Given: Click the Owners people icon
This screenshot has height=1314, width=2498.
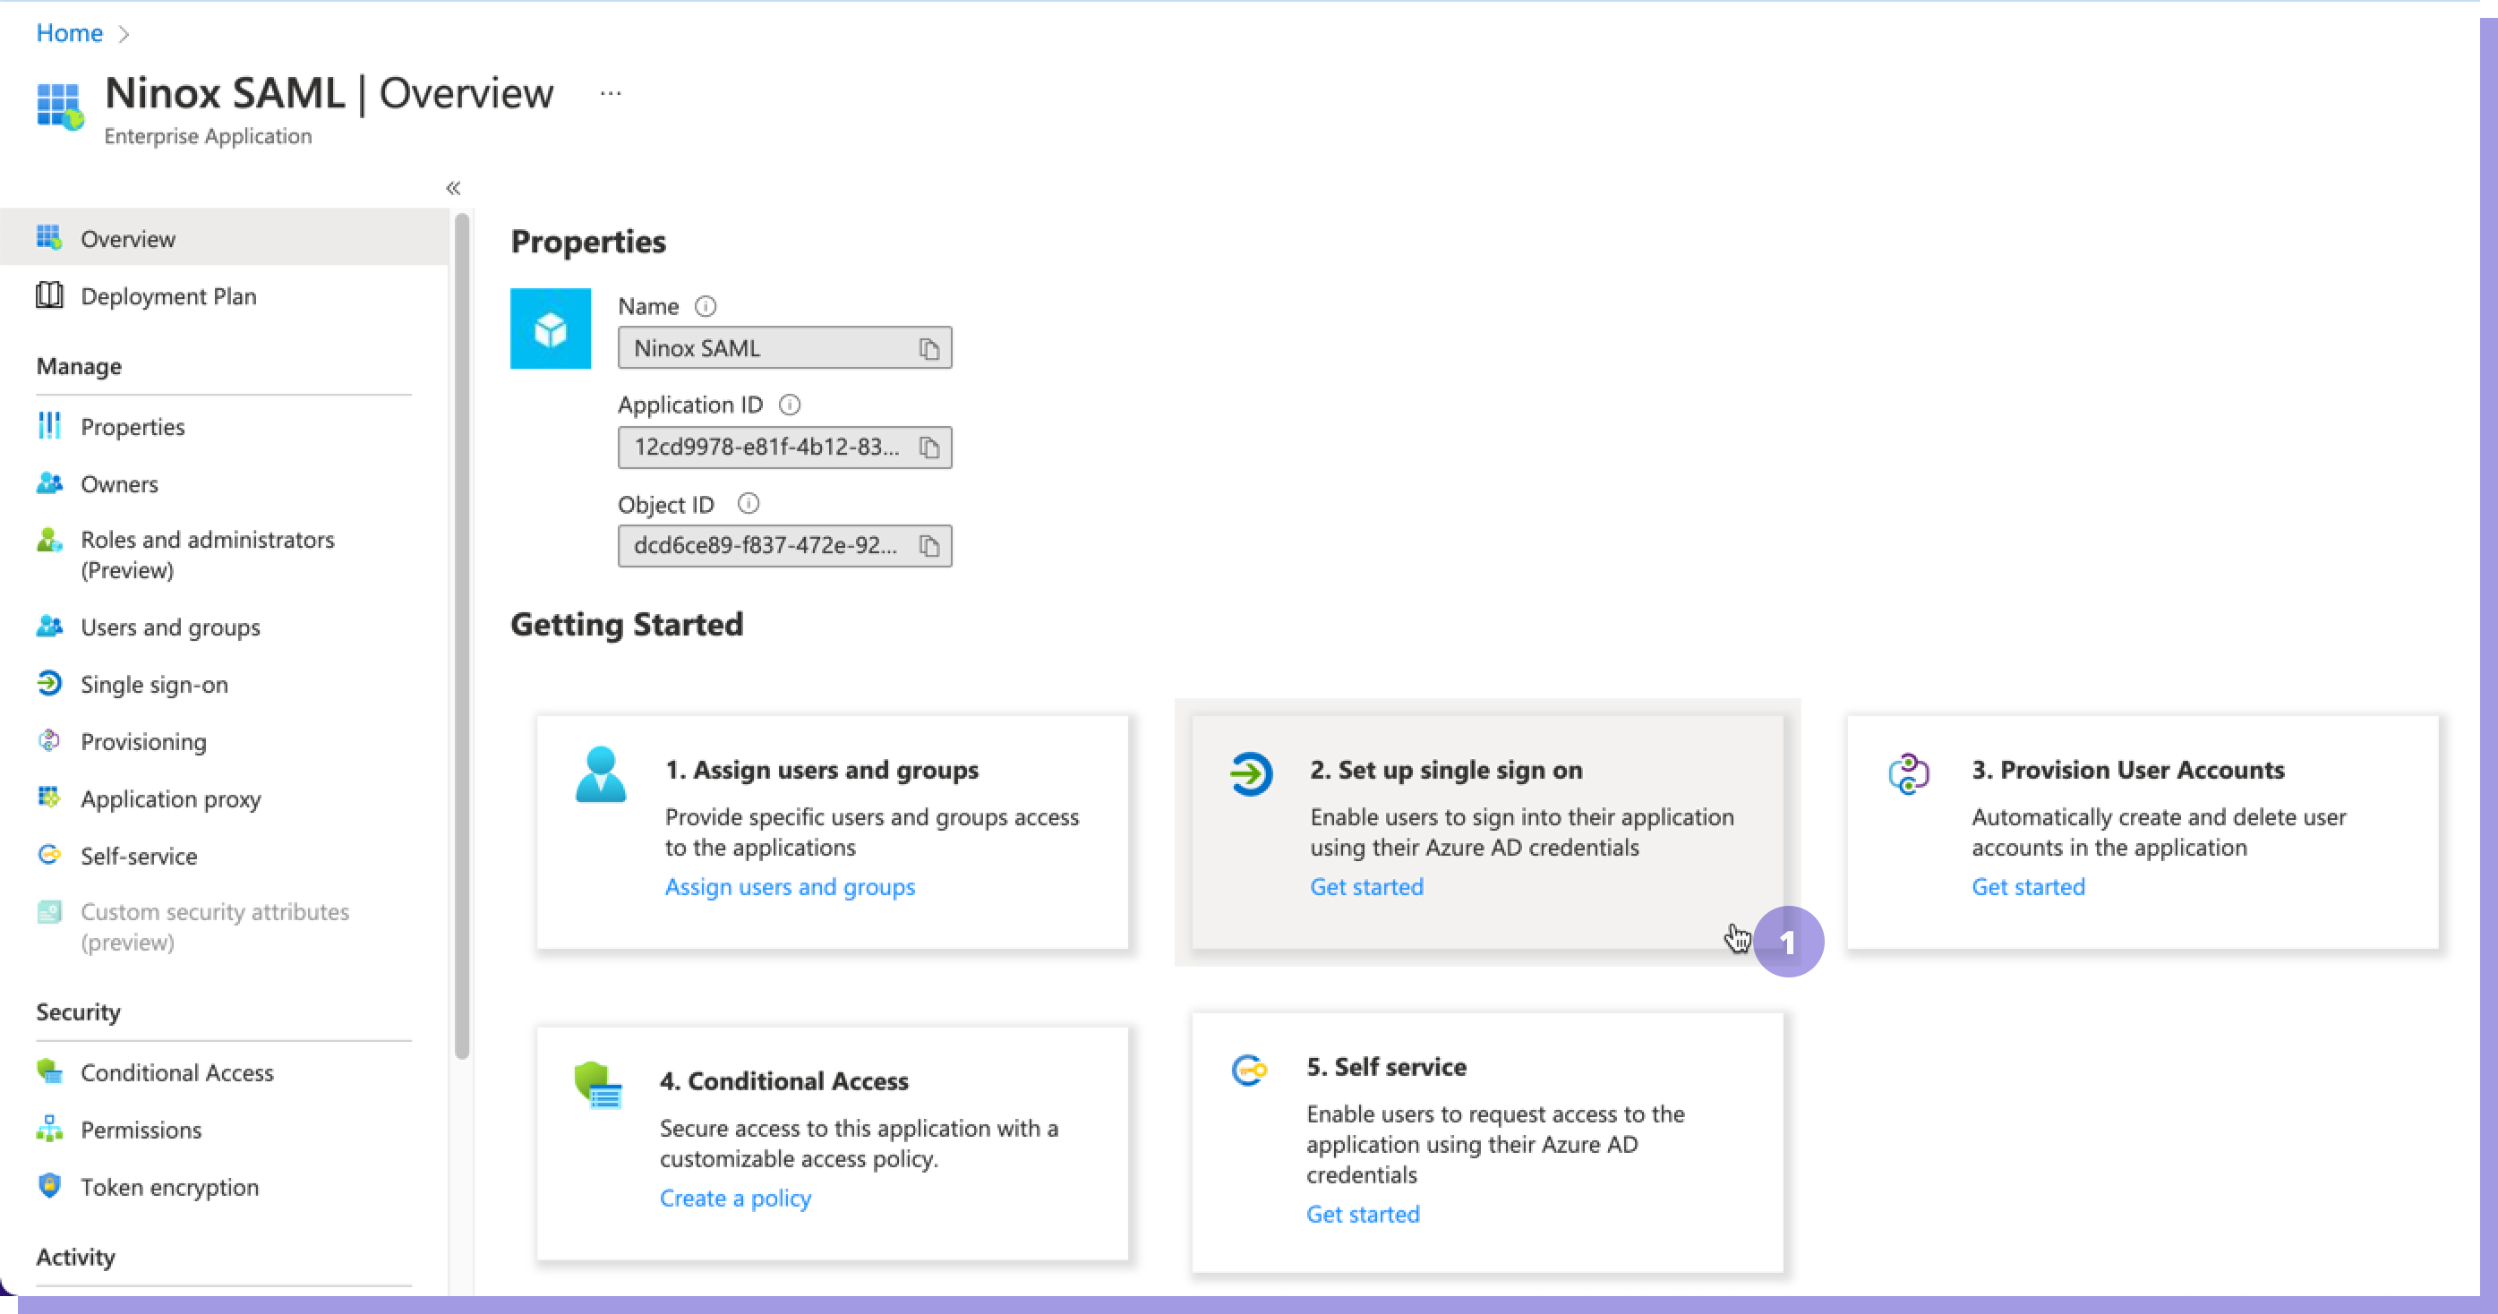Looking at the screenshot, I should 49,482.
